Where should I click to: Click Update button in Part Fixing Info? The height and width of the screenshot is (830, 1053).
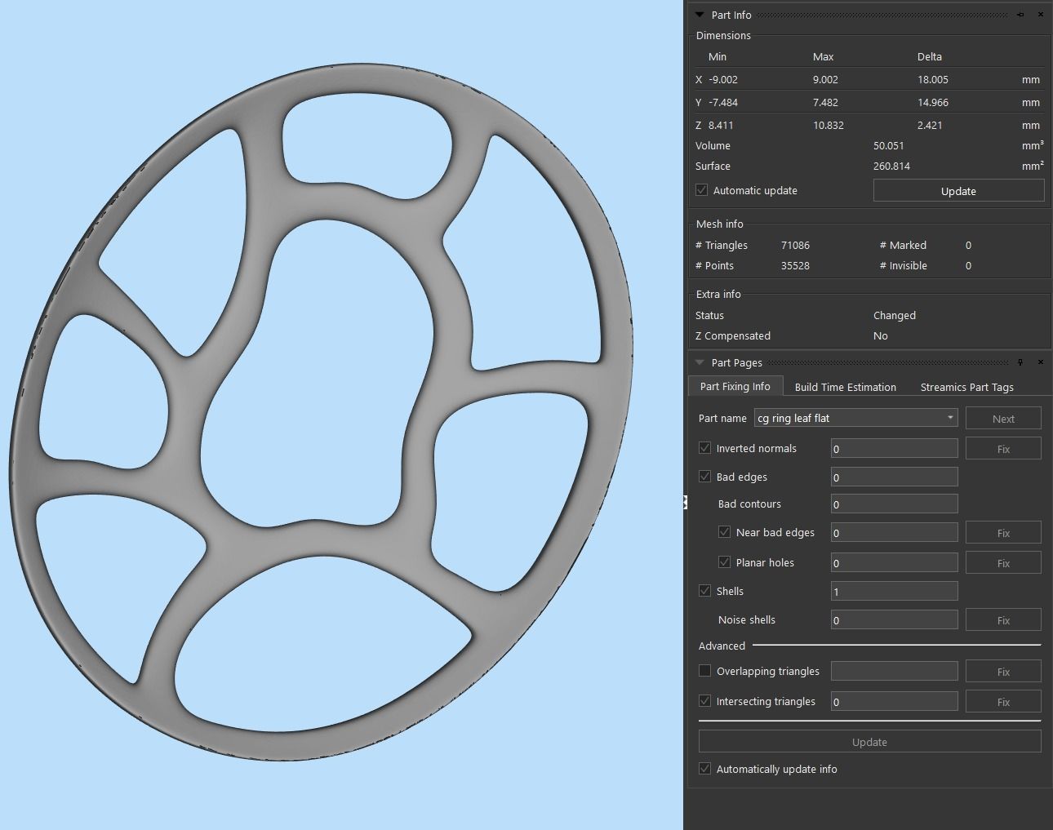pyautogui.click(x=869, y=742)
